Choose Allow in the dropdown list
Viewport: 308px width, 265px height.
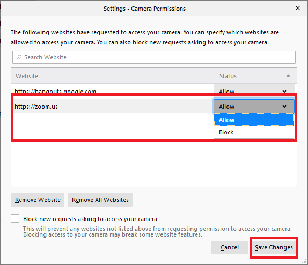(254, 120)
